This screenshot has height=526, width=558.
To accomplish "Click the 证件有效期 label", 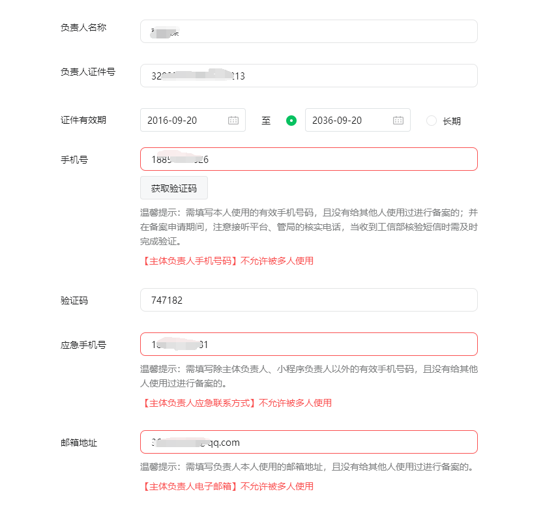I will coord(83,120).
